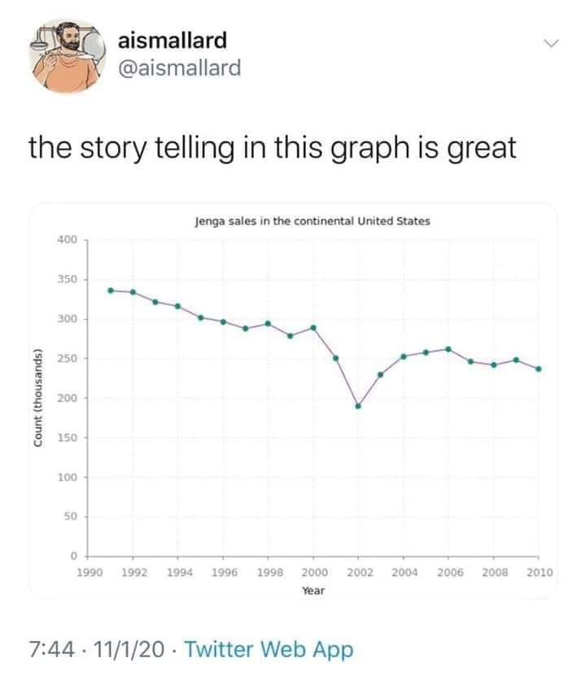This screenshot has height=680, width=586.
Task: Click the 2000 data point before the drop
Action: [x=313, y=327]
